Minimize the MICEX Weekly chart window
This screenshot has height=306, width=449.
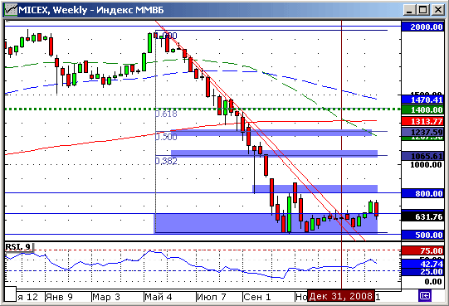409,10
